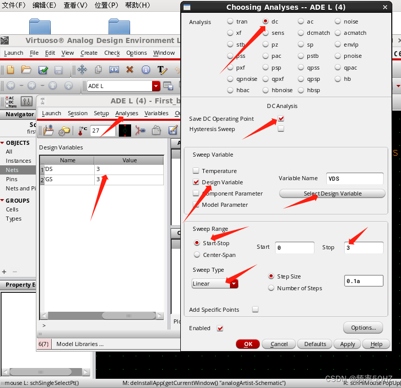Click the orange Delete X icon
The image size is (401, 388).
[130, 70]
